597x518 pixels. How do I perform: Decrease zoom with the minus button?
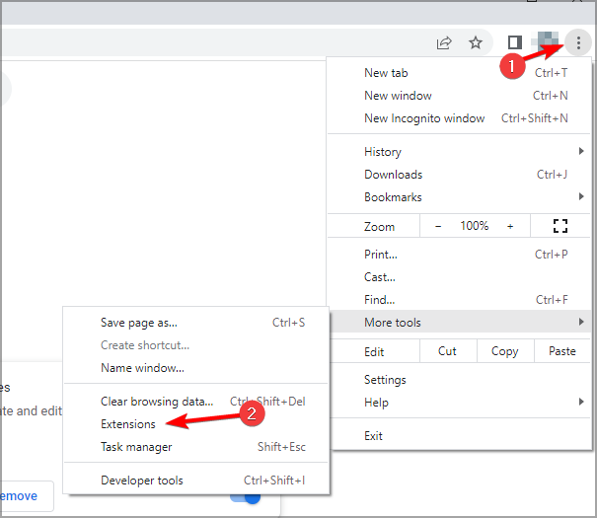438,226
